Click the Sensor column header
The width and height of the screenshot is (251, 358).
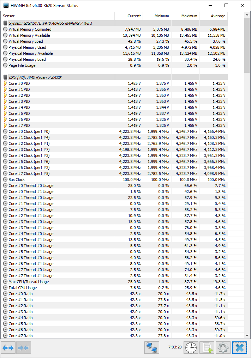[x=9, y=16]
